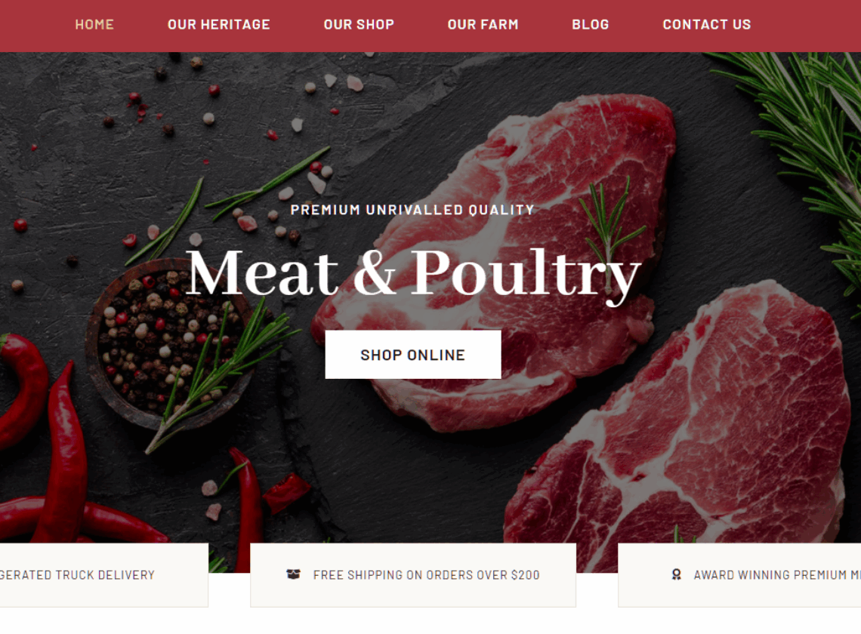Navigate to Contact Us
Image resolution: width=861 pixels, height=634 pixels.
tap(707, 25)
